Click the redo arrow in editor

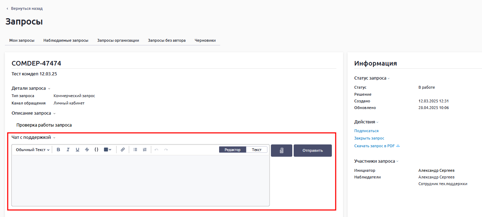click(166, 150)
